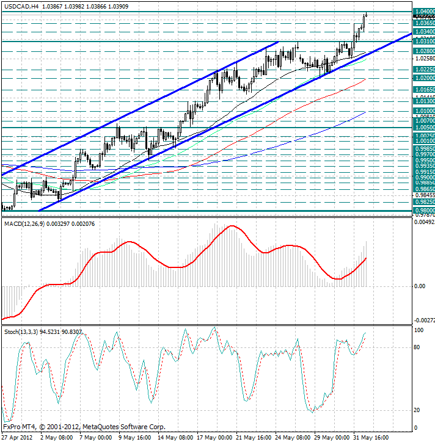The height and width of the screenshot is (442, 435).
Task: Click the Stochastic 80 level label
Action: click(x=417, y=347)
